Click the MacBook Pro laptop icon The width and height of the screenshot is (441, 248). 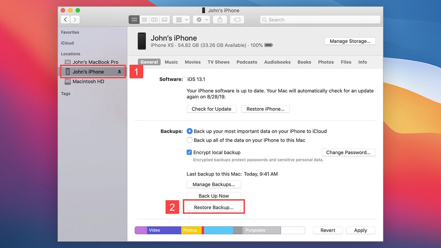click(x=68, y=62)
